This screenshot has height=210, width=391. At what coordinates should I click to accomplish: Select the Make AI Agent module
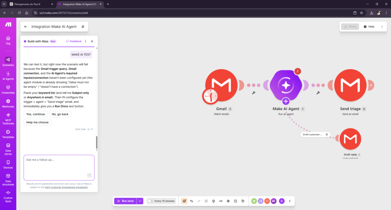[286, 85]
